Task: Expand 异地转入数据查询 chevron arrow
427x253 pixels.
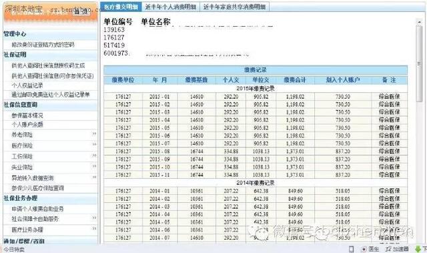Action: point(94,177)
